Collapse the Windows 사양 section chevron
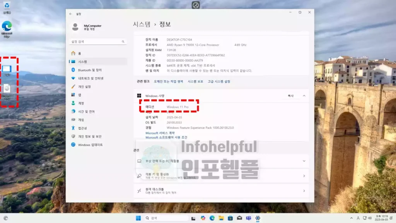This screenshot has height=223, width=396. pos(304,96)
